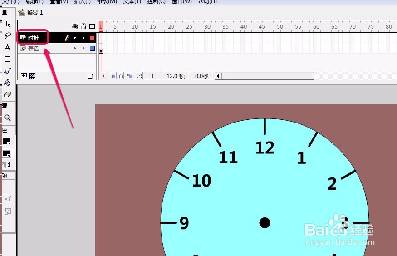Image resolution: width=397 pixels, height=256 pixels.
Task: Click the page icon of 表盘 layer
Action: 23,48
